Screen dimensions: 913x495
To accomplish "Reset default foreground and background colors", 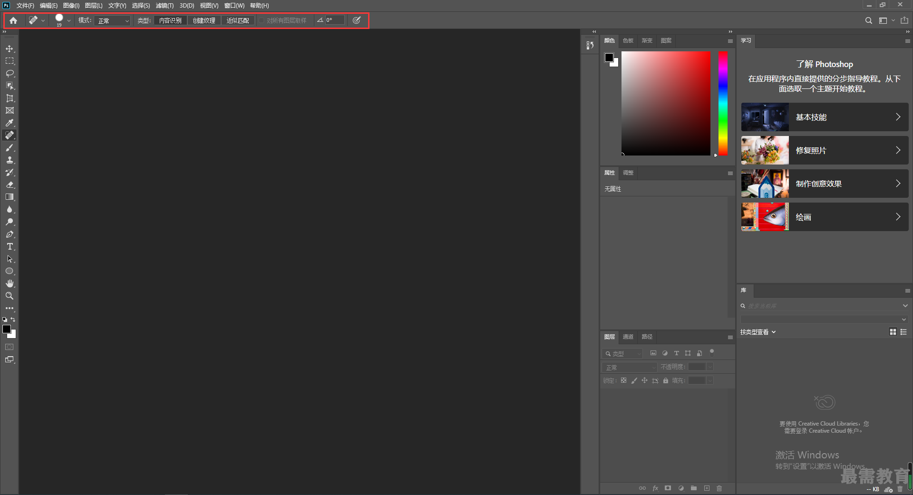I will [5, 320].
